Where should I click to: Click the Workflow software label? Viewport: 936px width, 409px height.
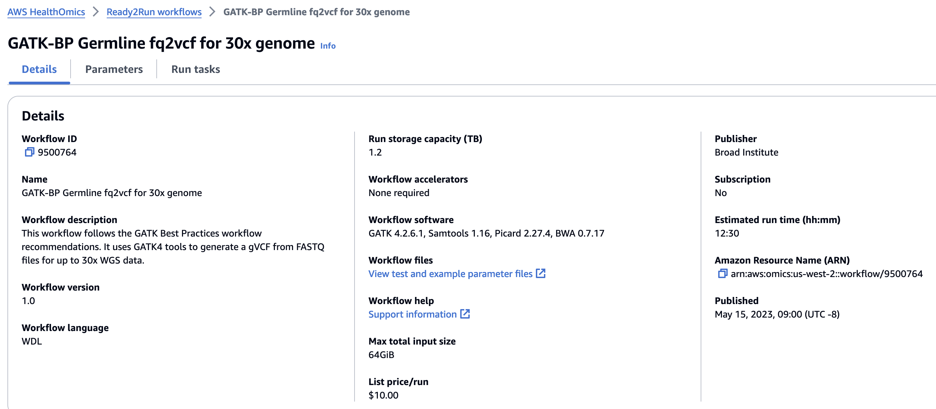411,220
